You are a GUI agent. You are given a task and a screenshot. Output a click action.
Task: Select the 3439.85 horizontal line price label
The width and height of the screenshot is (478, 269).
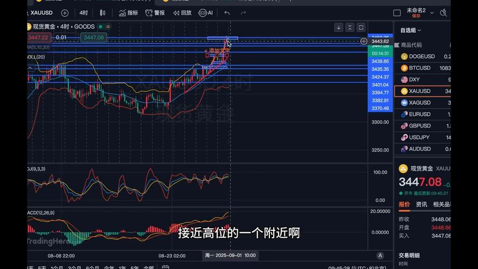[x=380, y=61]
